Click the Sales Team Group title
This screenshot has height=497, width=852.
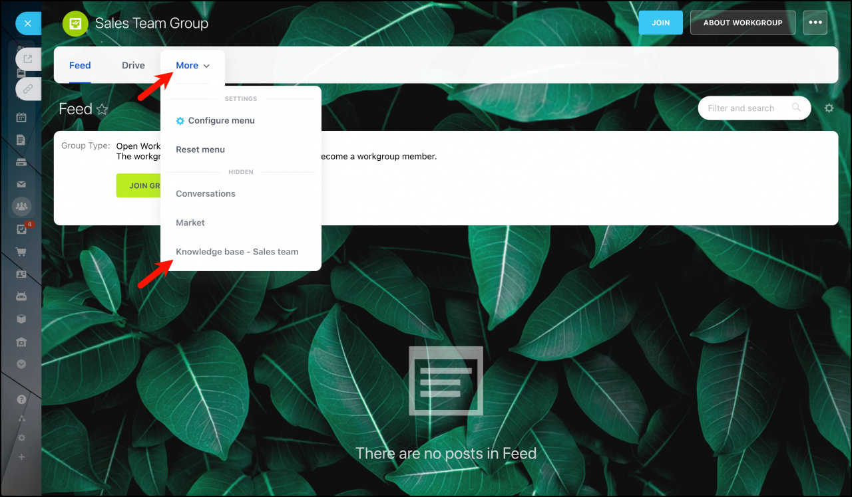point(152,23)
